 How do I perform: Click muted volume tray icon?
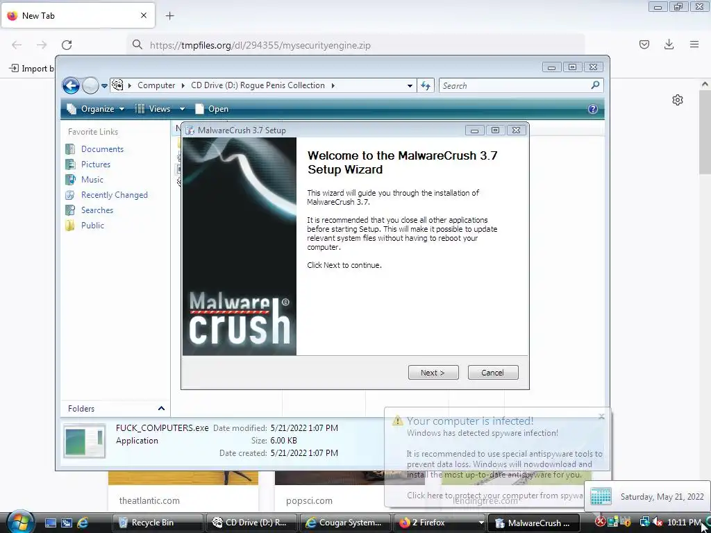point(658,523)
